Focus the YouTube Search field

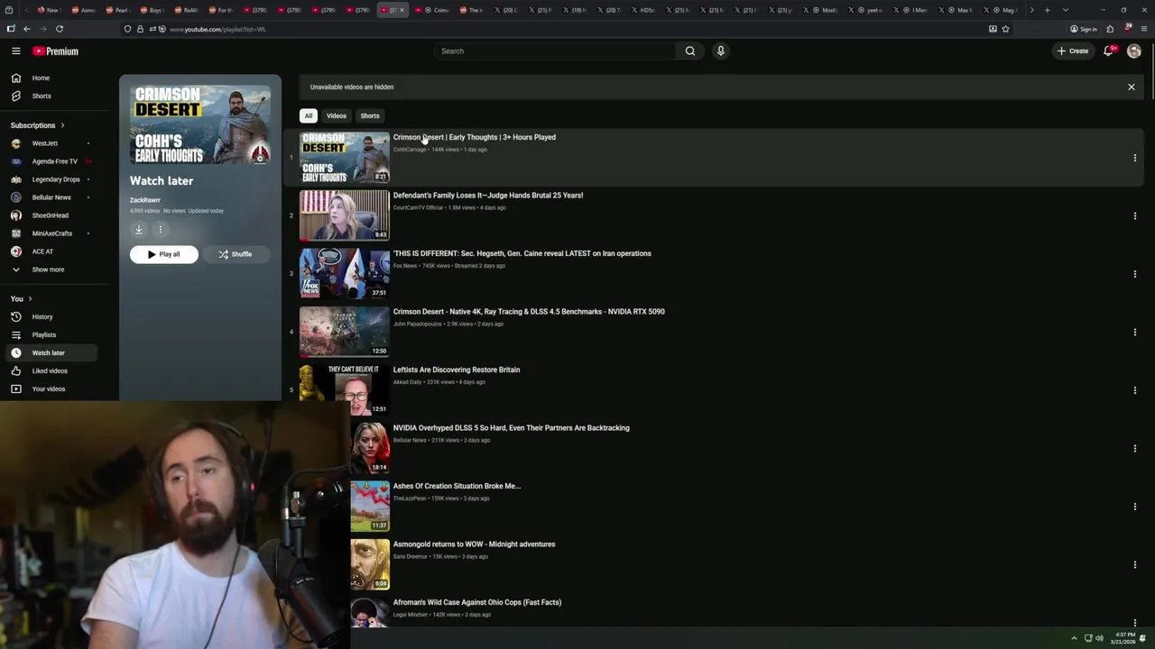pyautogui.click(x=555, y=51)
